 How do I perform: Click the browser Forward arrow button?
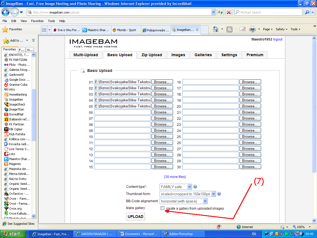14,12
